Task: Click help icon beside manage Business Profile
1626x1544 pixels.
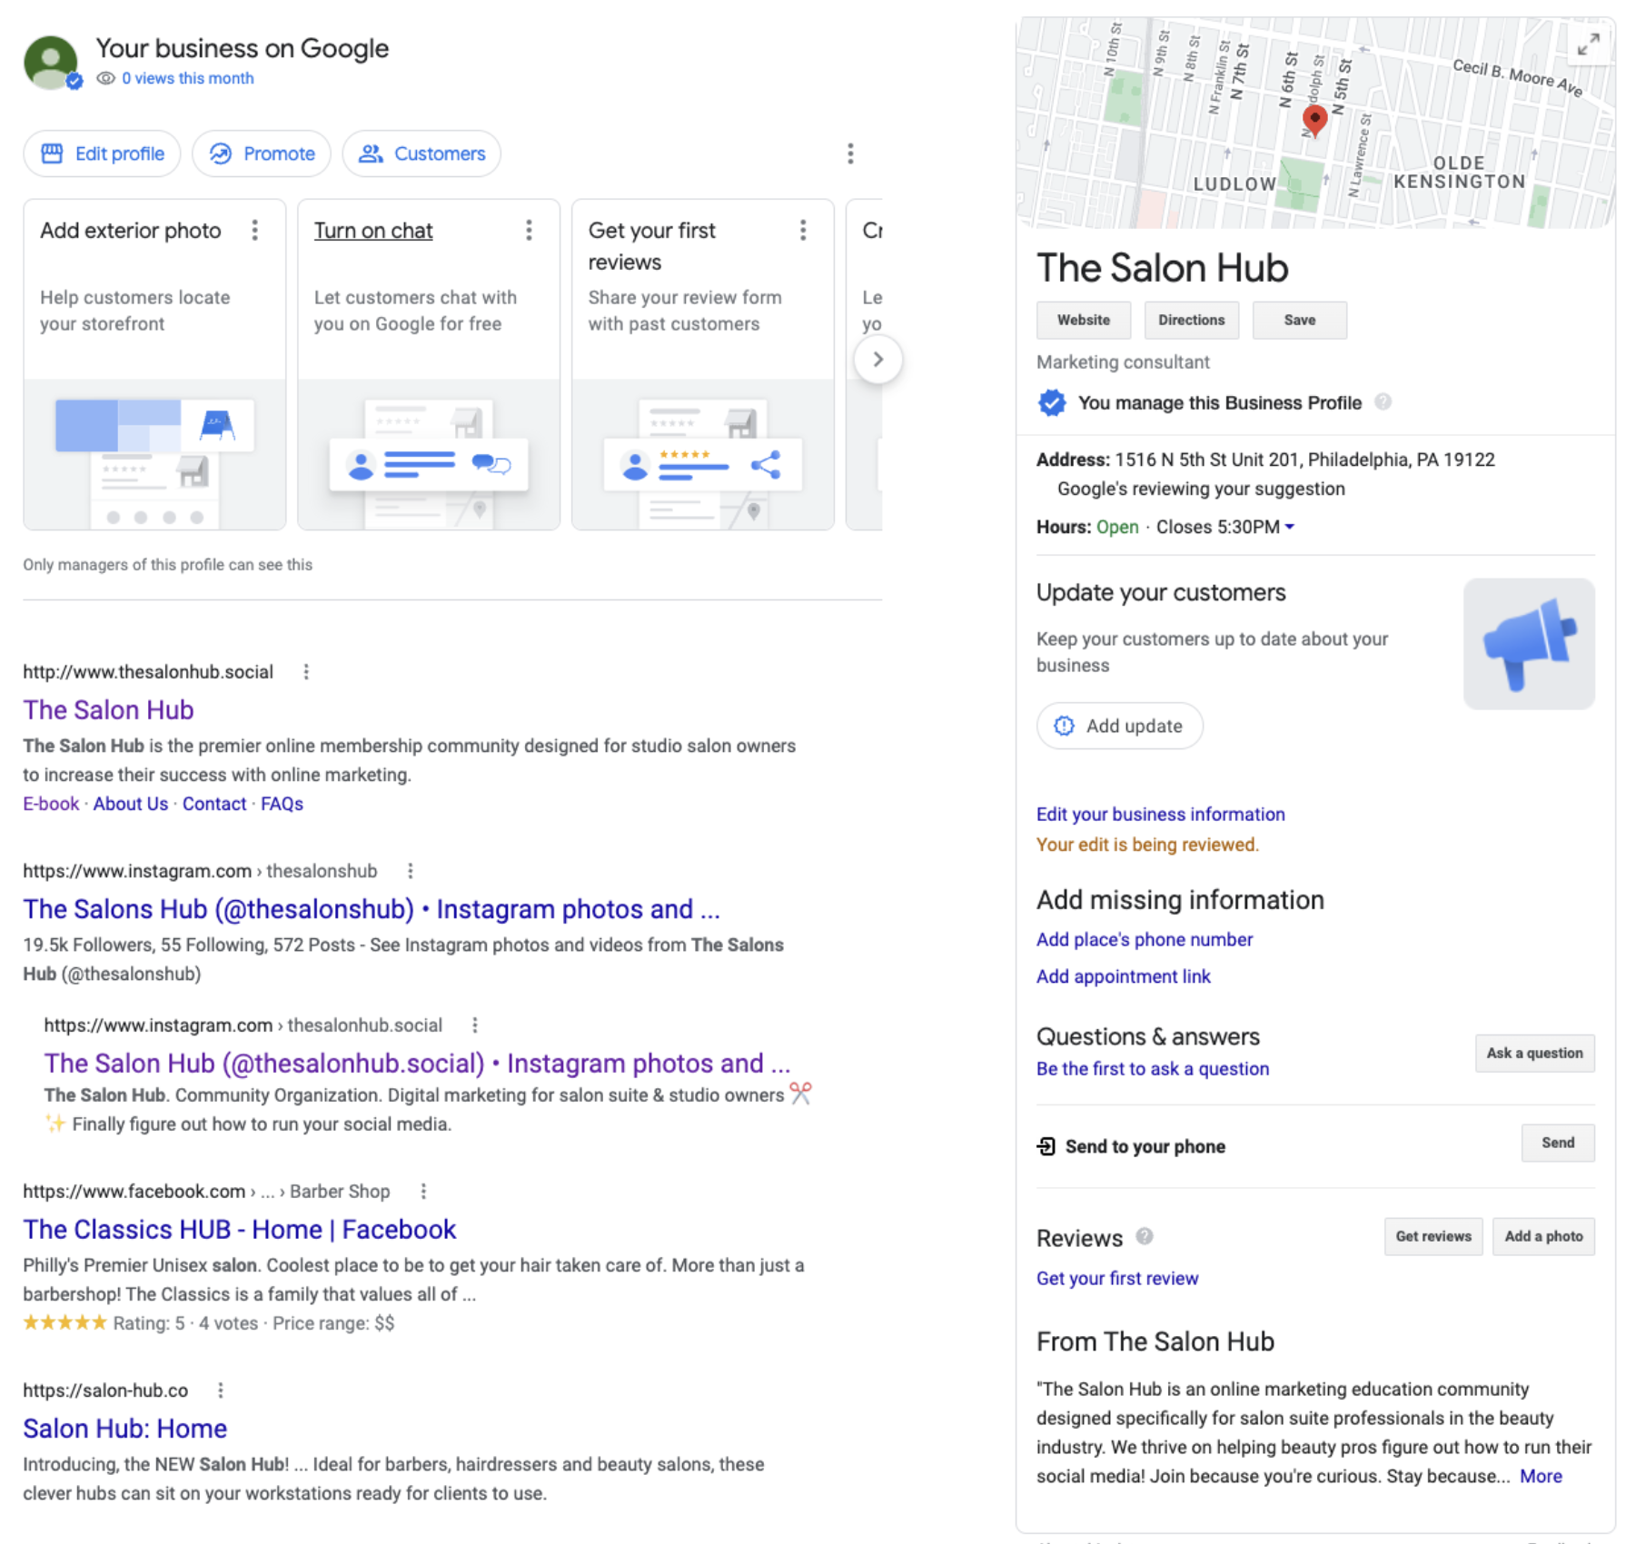Action: 1383,401
